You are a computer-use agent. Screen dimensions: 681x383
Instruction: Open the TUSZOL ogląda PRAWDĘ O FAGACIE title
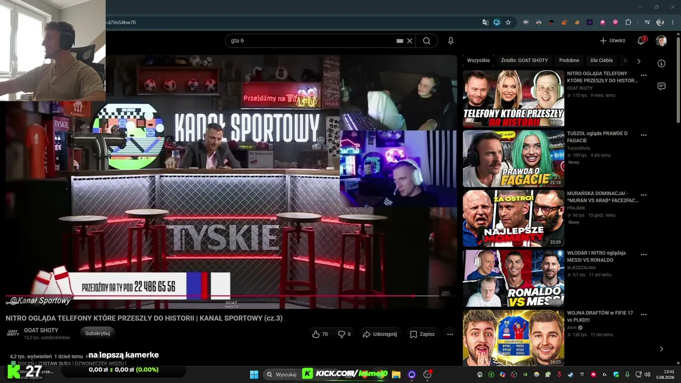[597, 137]
